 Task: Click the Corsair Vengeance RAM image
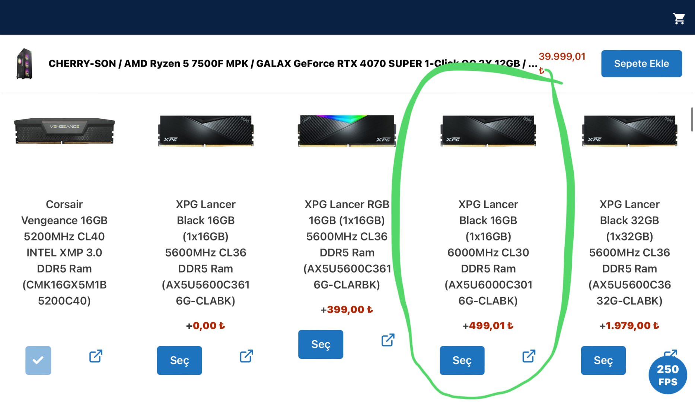[x=64, y=131]
